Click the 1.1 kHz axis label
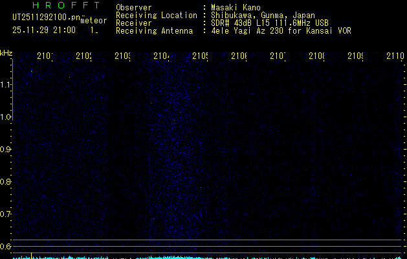Viewport: 407px width, 259px height. coord(6,84)
